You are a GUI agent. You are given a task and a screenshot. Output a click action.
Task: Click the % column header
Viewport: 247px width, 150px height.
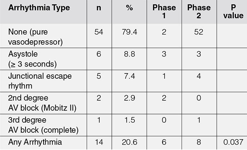[x=129, y=8]
